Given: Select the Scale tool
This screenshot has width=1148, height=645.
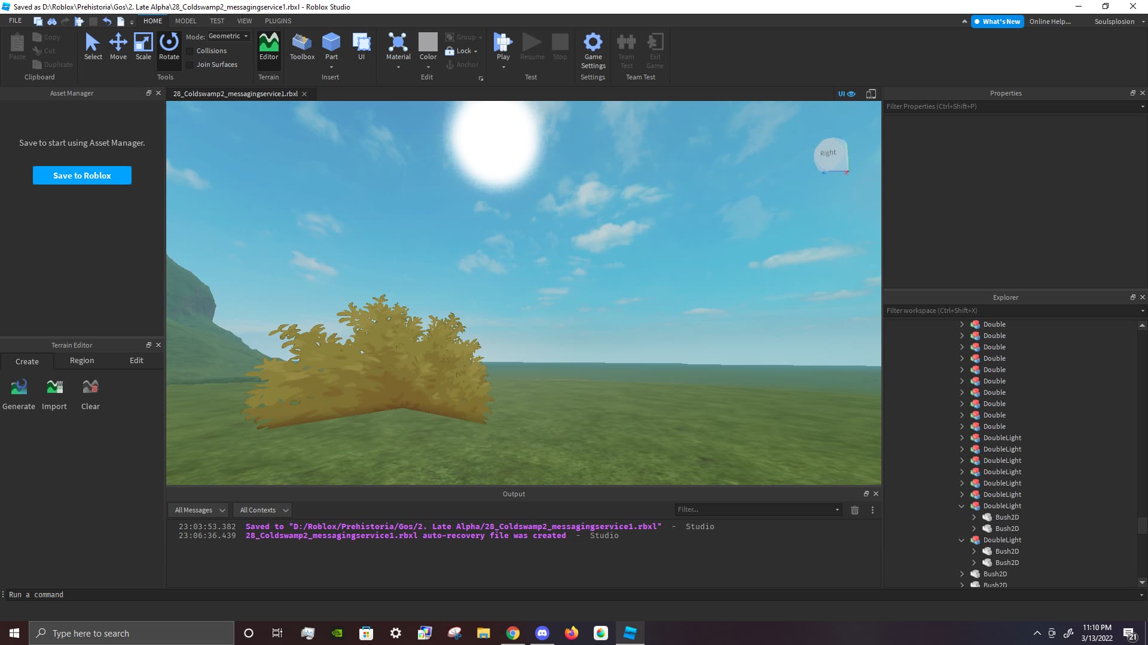Looking at the screenshot, I should coord(143,46).
